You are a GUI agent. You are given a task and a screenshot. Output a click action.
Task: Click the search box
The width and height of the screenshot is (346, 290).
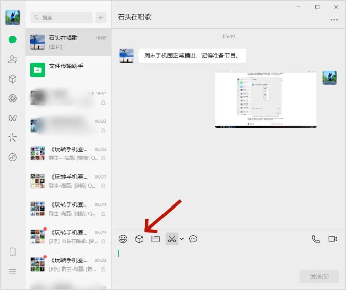coord(62,17)
